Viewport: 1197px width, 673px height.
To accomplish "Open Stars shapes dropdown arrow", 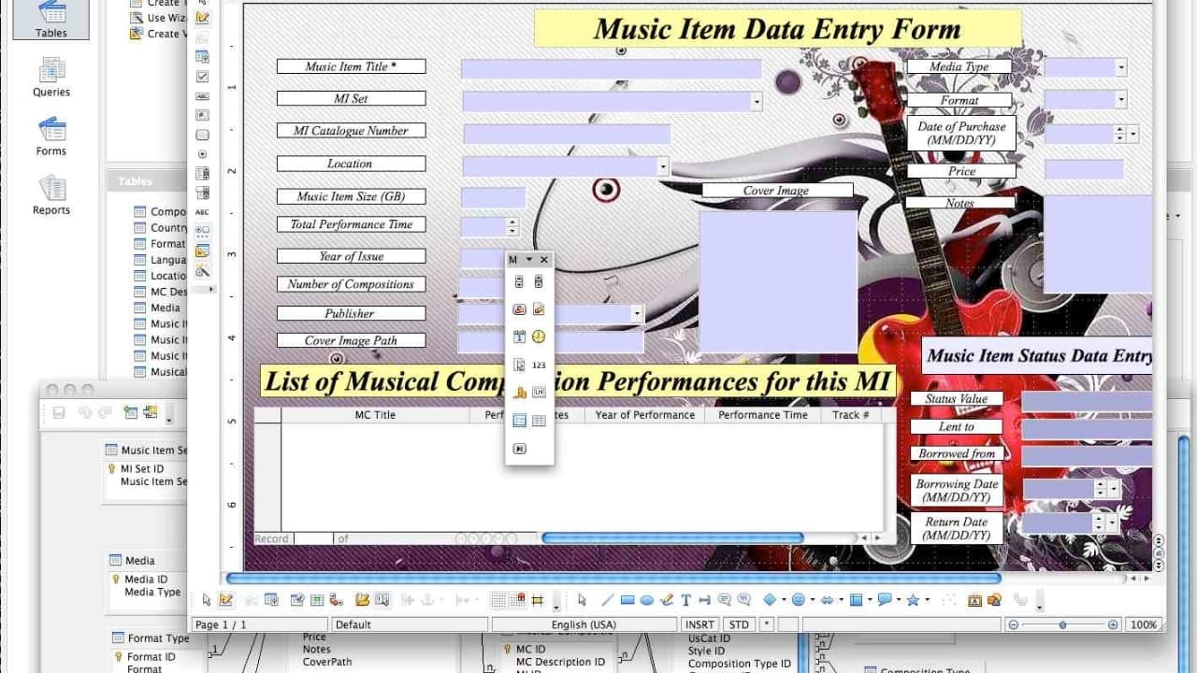I will (926, 600).
